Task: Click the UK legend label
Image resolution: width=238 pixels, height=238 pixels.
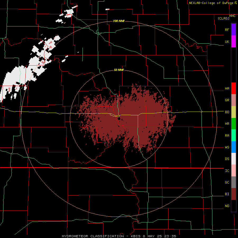Action: pos(227,42)
